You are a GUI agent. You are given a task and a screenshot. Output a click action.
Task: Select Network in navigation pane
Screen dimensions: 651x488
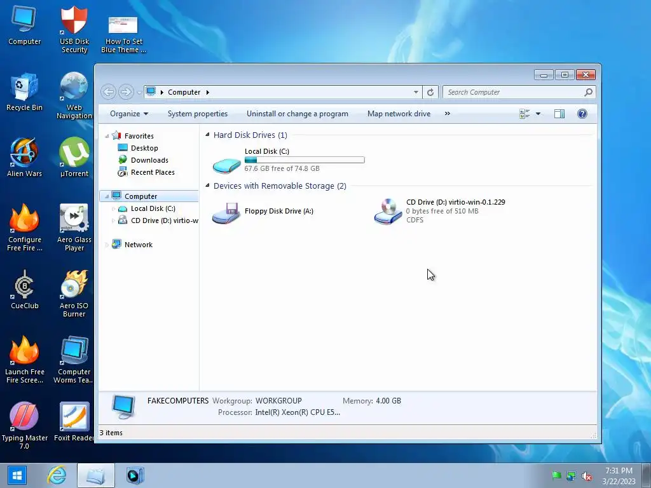138,245
